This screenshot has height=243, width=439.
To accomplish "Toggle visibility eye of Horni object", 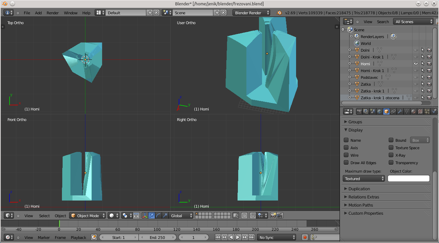I will tap(416, 64).
